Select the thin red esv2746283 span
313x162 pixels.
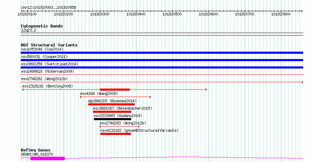[120, 127]
